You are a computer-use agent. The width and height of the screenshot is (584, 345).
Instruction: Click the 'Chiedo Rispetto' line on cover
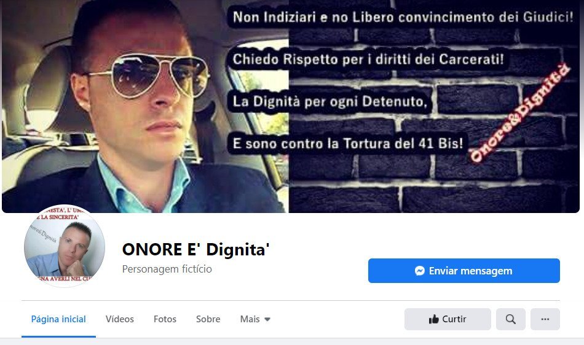click(368, 59)
